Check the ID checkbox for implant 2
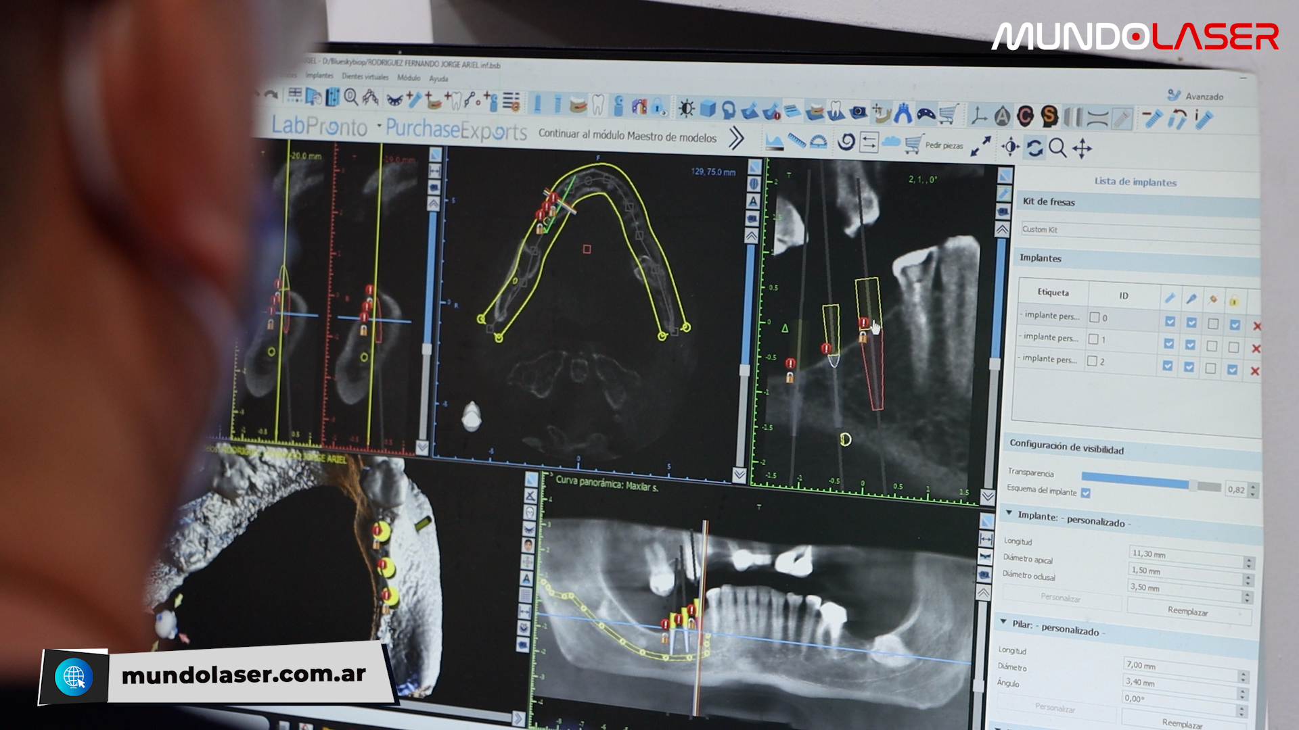 tap(1091, 361)
